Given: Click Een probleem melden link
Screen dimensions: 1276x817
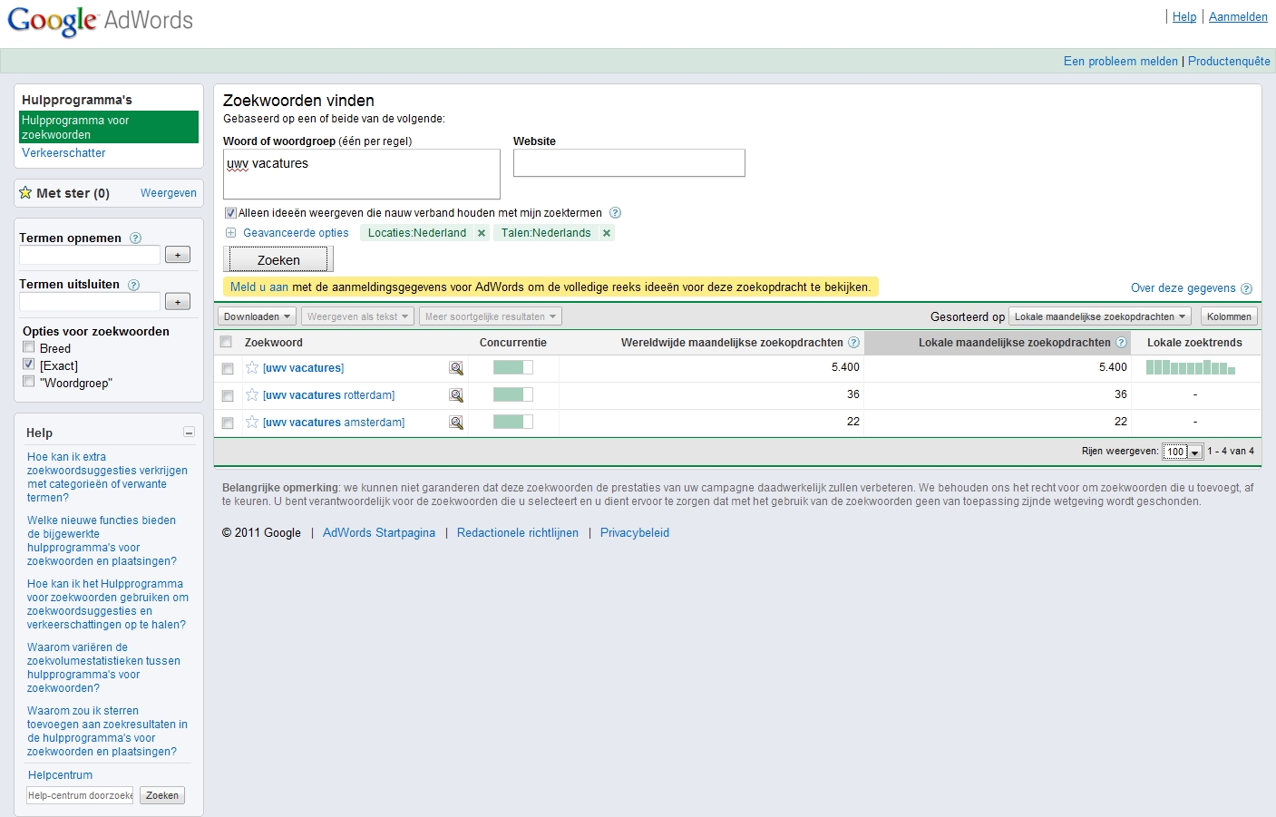Looking at the screenshot, I should [x=1121, y=62].
